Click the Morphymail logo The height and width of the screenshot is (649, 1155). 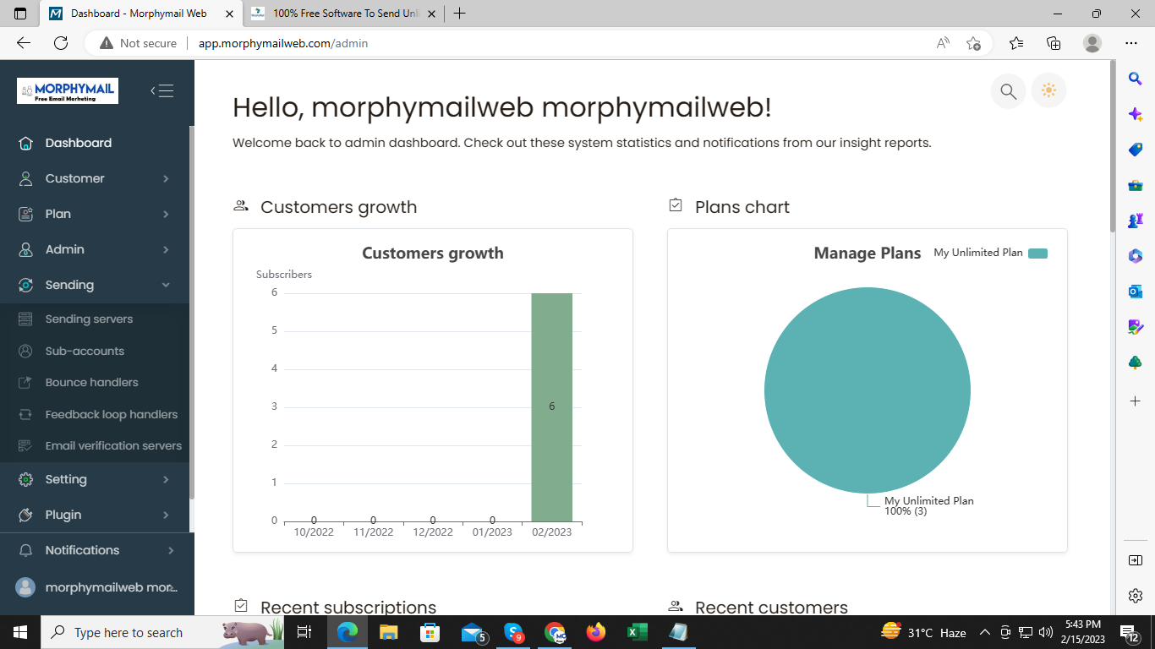click(x=68, y=90)
